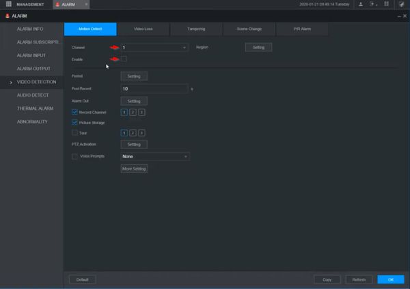Click the date and time display
The image size is (410, 289).
[x=324, y=4]
